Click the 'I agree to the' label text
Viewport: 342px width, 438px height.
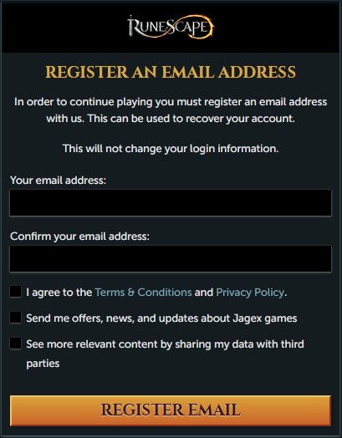coord(59,293)
